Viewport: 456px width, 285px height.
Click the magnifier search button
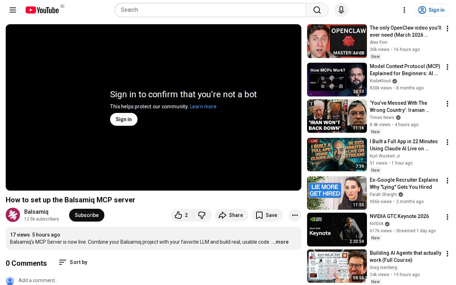coord(317,10)
